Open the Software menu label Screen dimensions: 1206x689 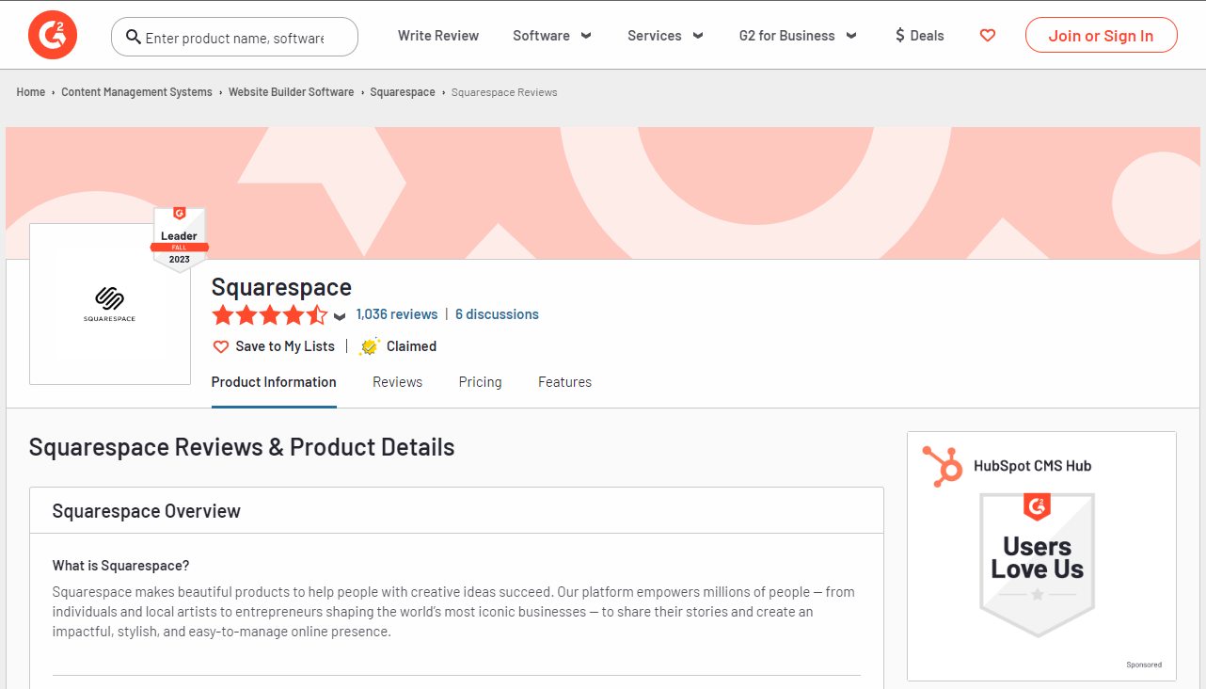pos(541,36)
